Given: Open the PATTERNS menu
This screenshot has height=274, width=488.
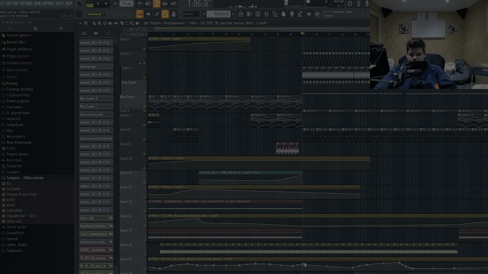Looking at the screenshot, I should tap(26, 3).
